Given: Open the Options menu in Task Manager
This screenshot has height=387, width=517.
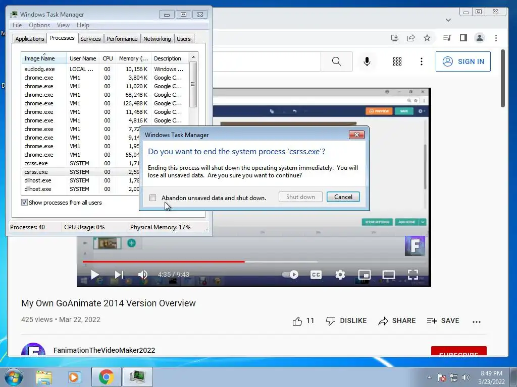Looking at the screenshot, I should (x=39, y=25).
